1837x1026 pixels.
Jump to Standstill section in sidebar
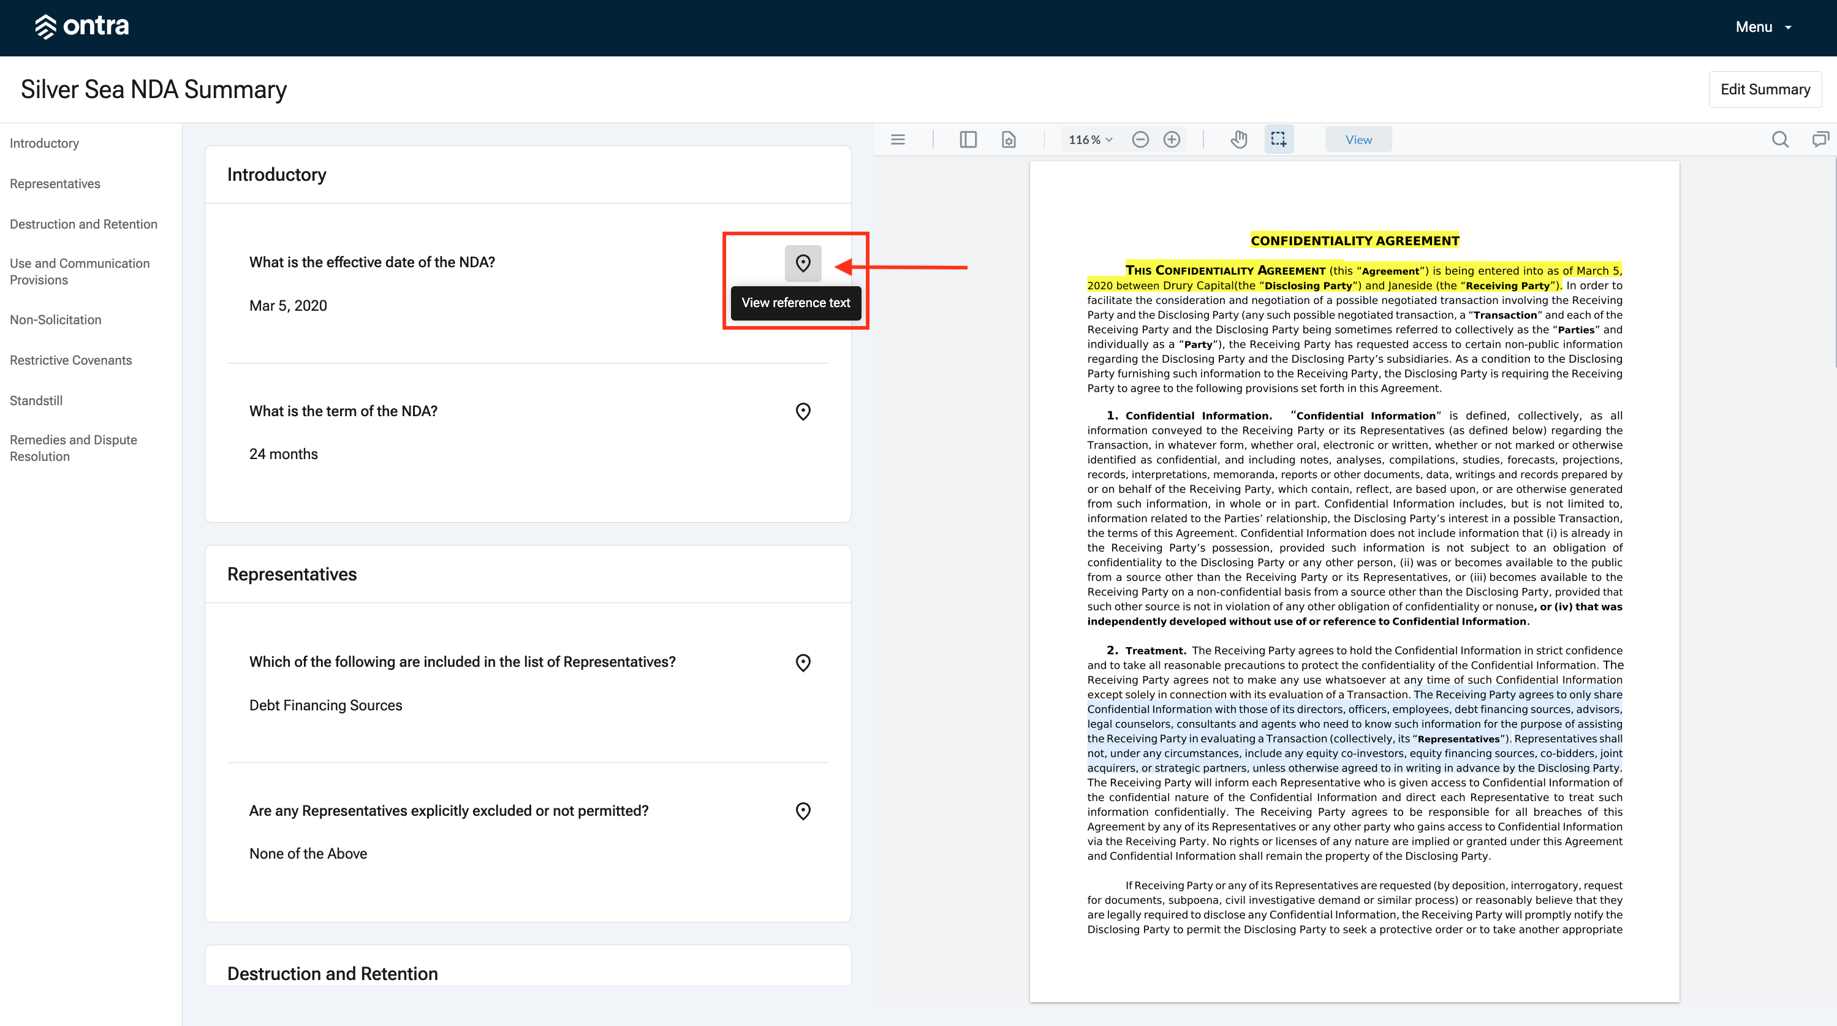pos(36,400)
